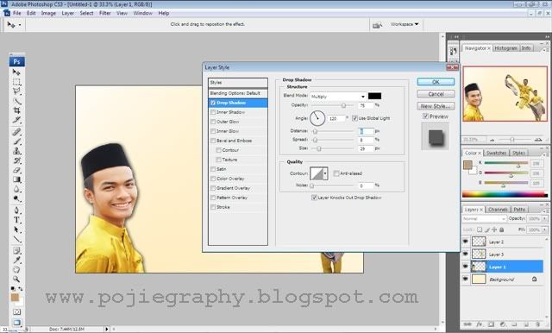The image size is (552, 333).
Task: Open the Filter menu
Action: point(105,13)
